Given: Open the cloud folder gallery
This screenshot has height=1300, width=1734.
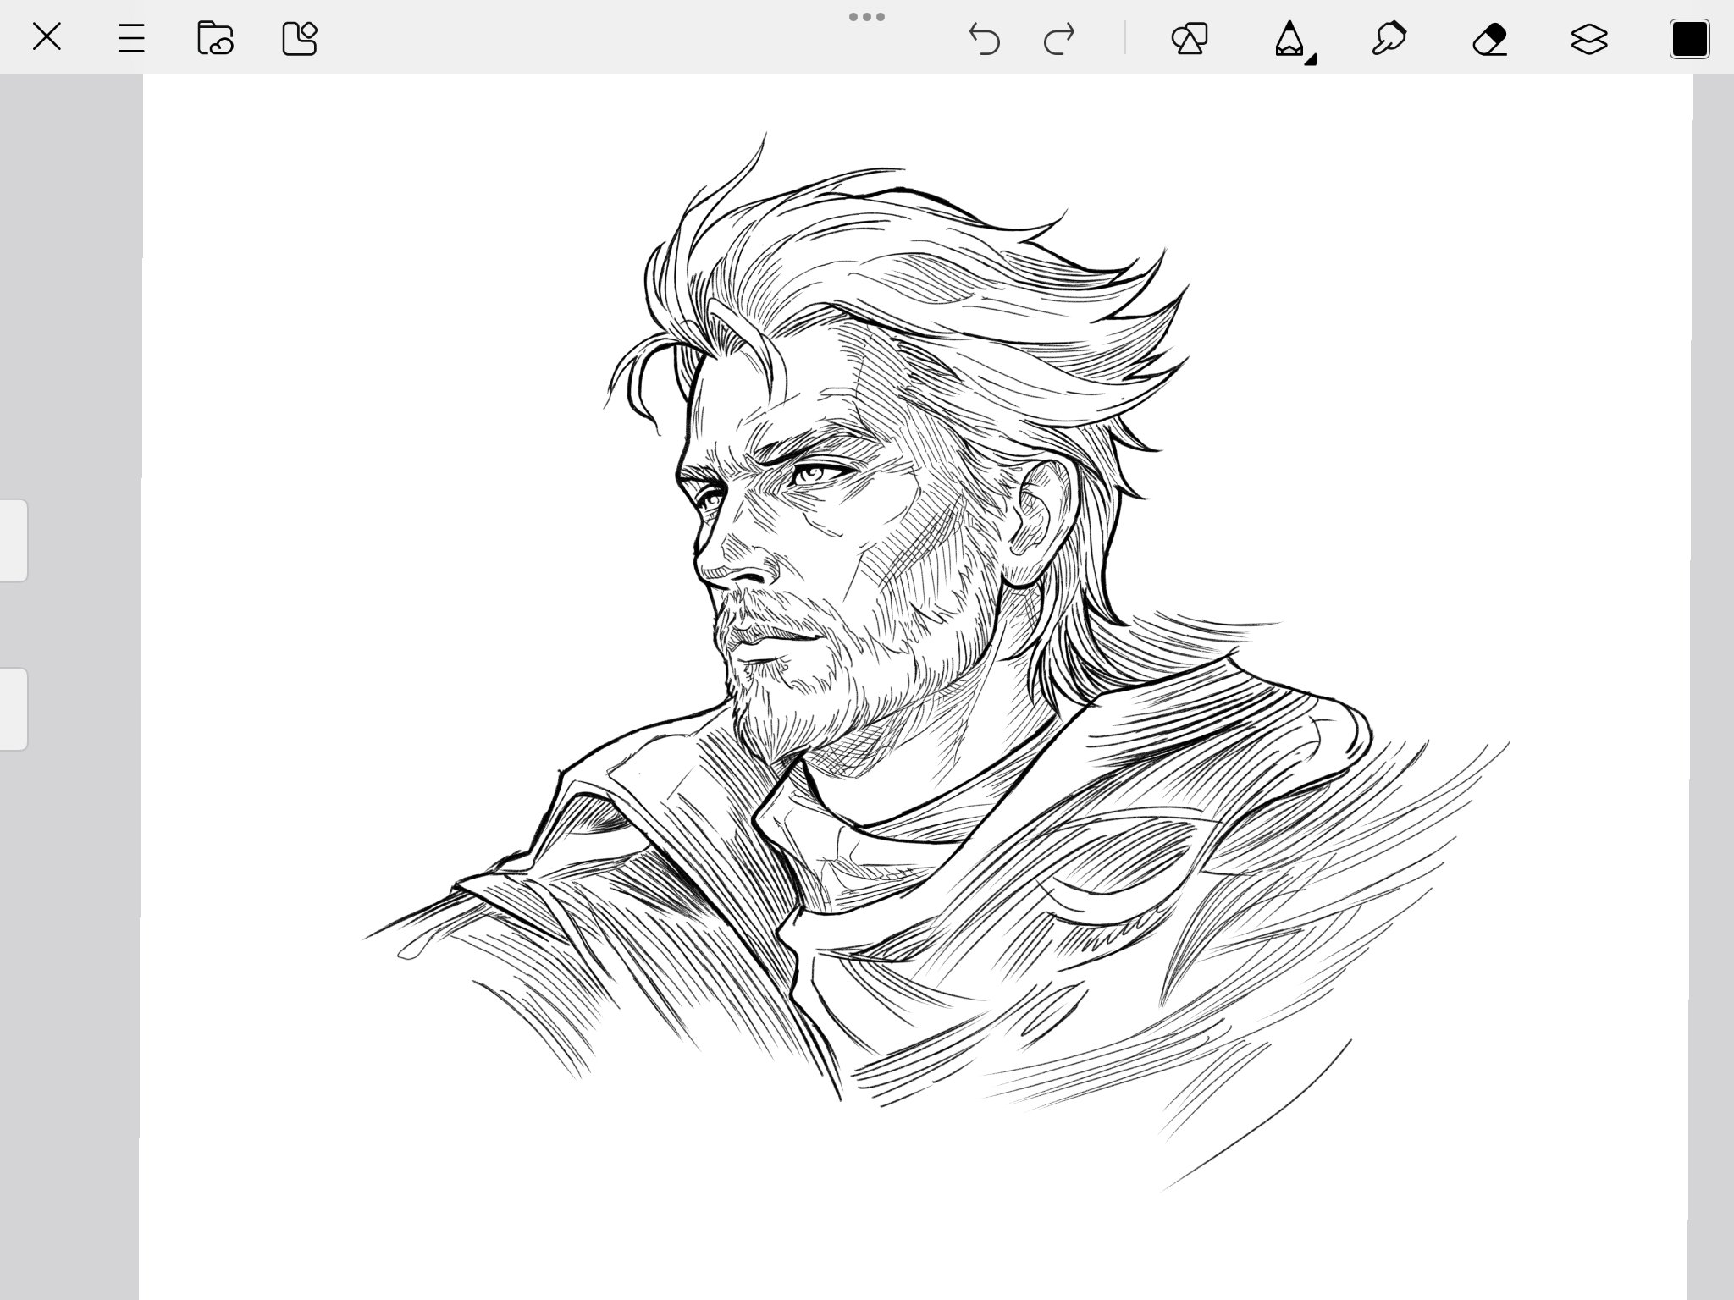Looking at the screenshot, I should tap(215, 38).
